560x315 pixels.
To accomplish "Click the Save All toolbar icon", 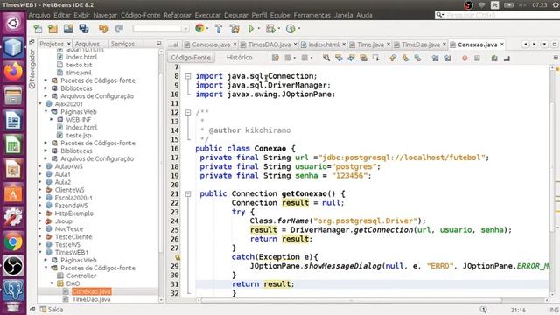I will click(84, 29).
